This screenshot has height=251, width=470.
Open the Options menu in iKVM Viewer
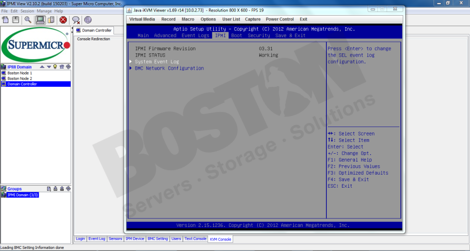208,19
